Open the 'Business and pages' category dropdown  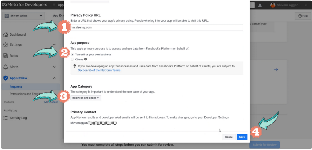pyautogui.click(x=86, y=98)
